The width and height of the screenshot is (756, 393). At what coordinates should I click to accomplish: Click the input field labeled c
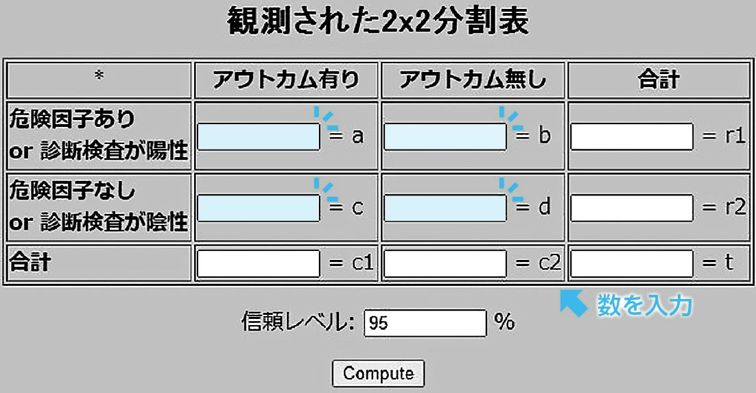(x=259, y=208)
